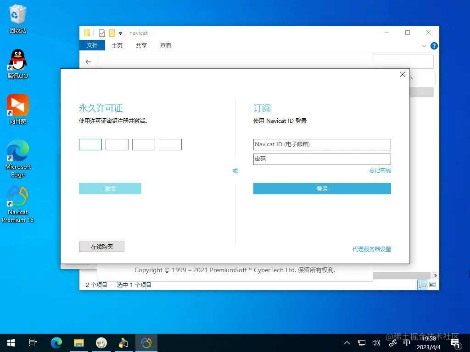470x352 pixels.
Task: Switch the Chinese input method indicator
Action: coord(407,343)
